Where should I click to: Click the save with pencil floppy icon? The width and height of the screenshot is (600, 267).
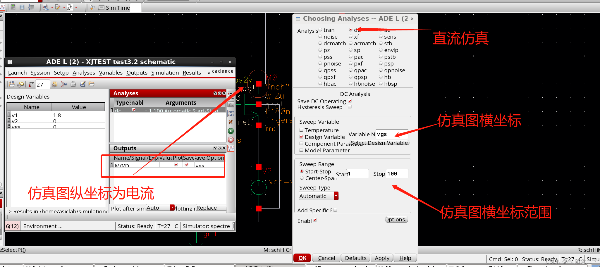82,84
